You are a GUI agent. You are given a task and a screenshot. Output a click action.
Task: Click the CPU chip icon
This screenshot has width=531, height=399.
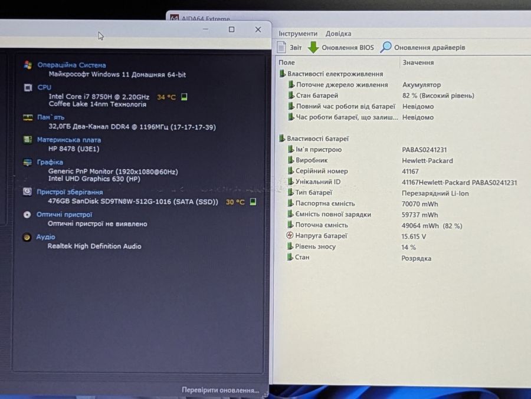pos(28,87)
